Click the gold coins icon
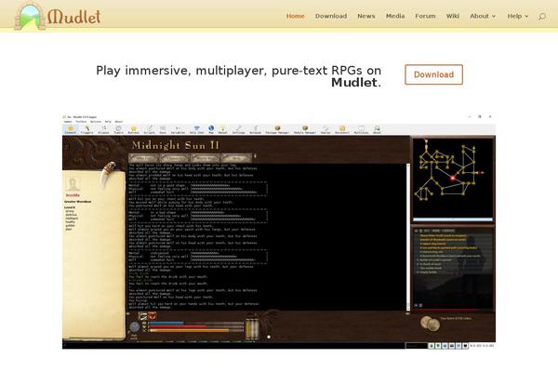This screenshot has height=372, width=558. pyautogui.click(x=430, y=324)
